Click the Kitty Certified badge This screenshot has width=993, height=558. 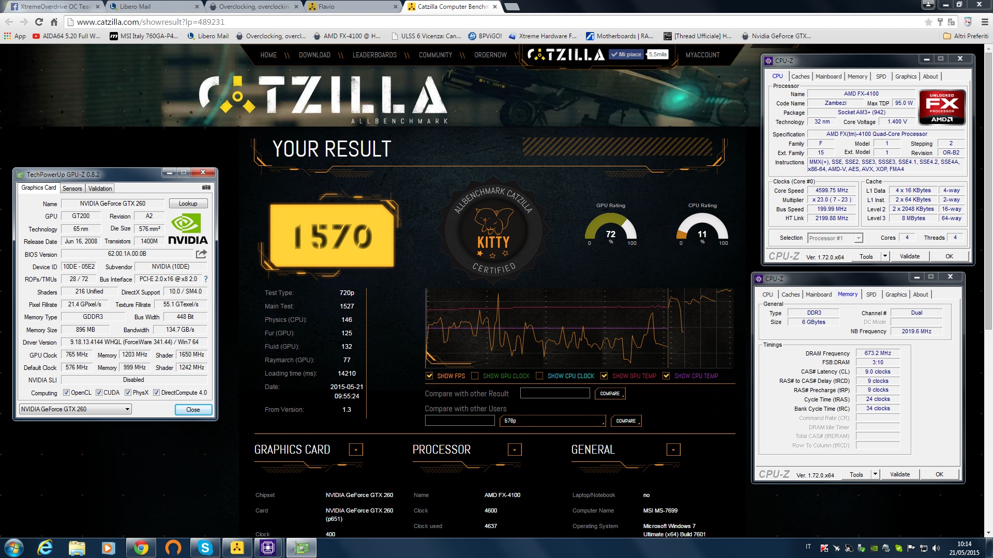(x=493, y=230)
